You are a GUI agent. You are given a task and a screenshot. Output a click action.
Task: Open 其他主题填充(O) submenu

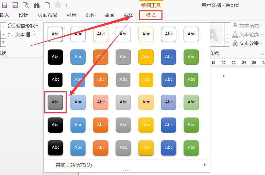pos(127,165)
